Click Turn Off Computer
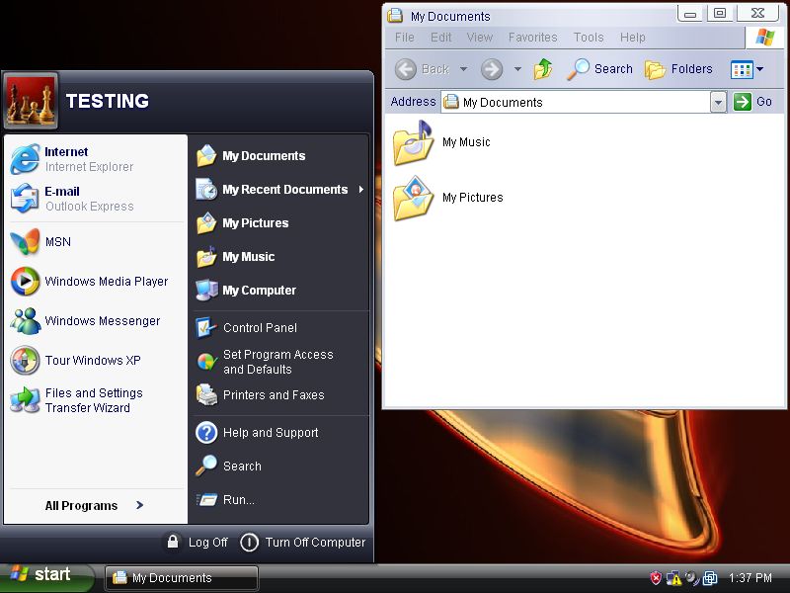Screen dimensions: 790x593 pos(302,542)
